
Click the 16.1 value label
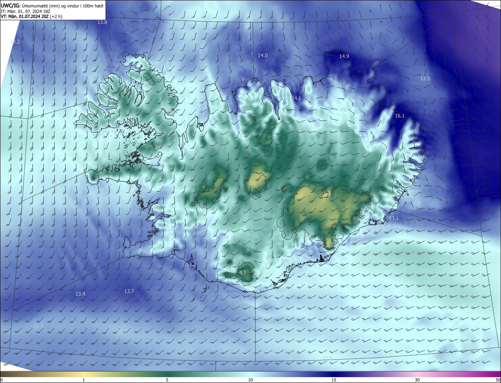pyautogui.click(x=400, y=116)
